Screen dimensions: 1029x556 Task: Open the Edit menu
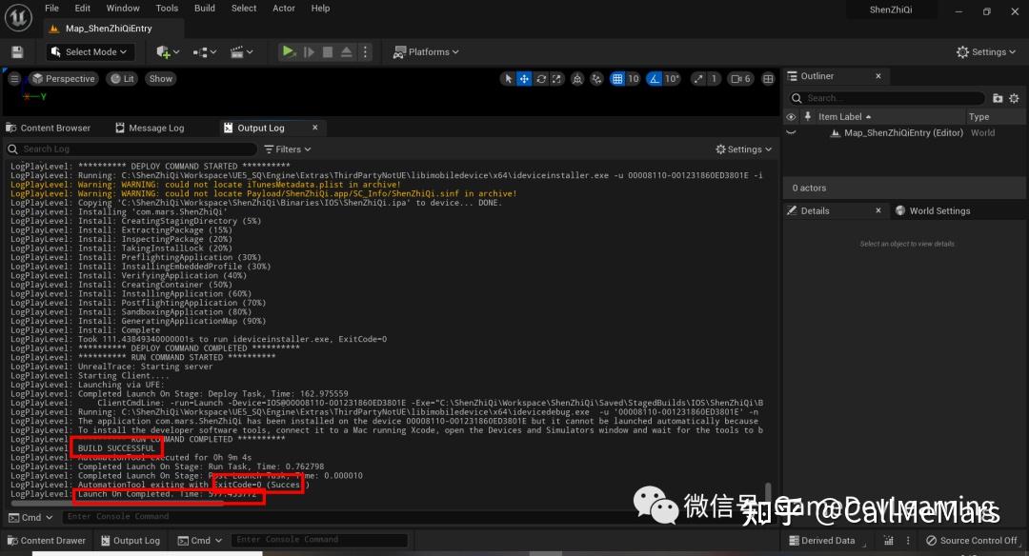point(83,8)
